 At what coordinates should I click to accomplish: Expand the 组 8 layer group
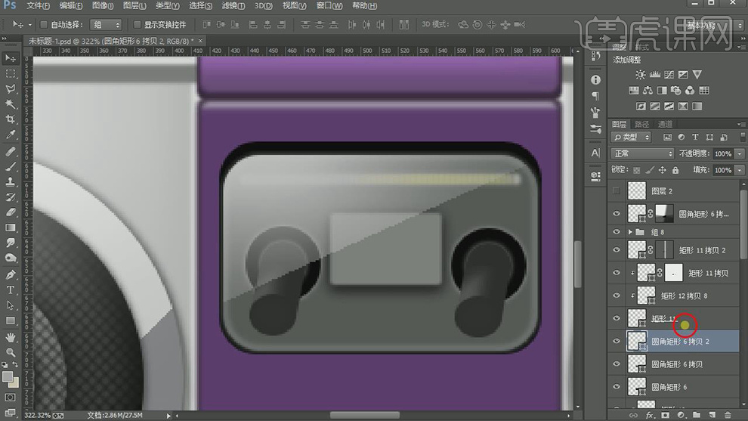pyautogui.click(x=631, y=232)
